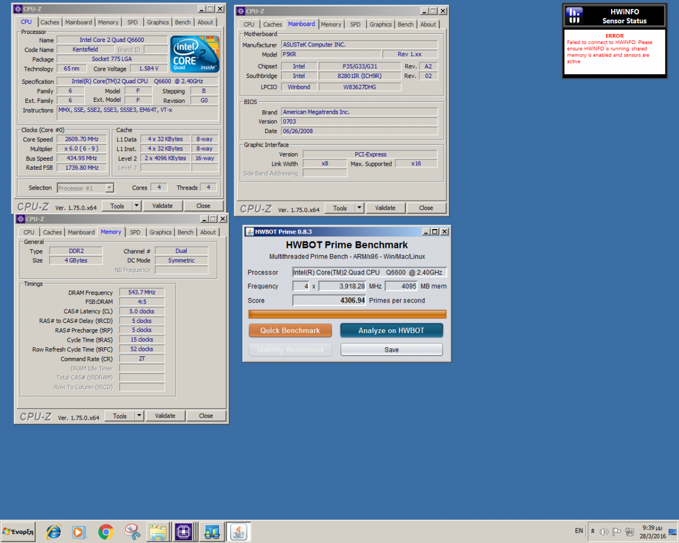
Task: Click the title bar icon of the CPU-Z Mainboard window
Action: point(240,11)
